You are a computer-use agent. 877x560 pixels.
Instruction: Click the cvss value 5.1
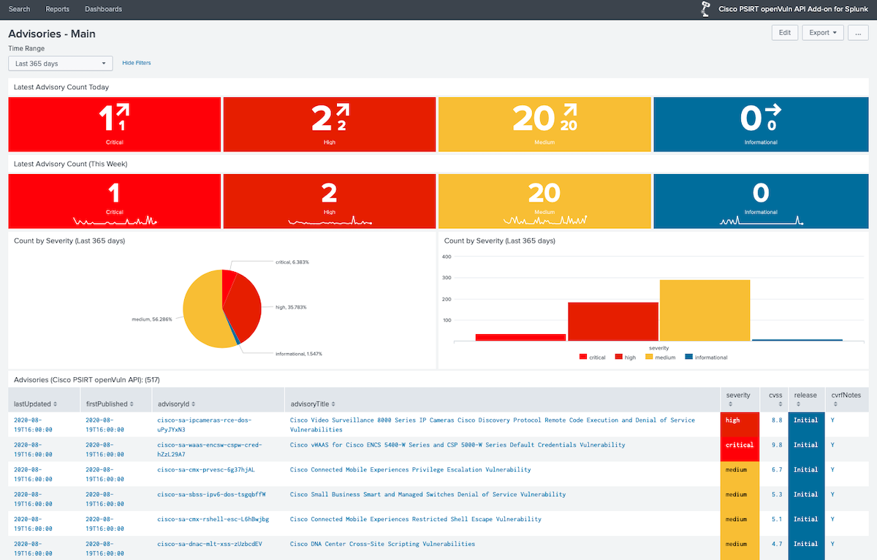776,519
